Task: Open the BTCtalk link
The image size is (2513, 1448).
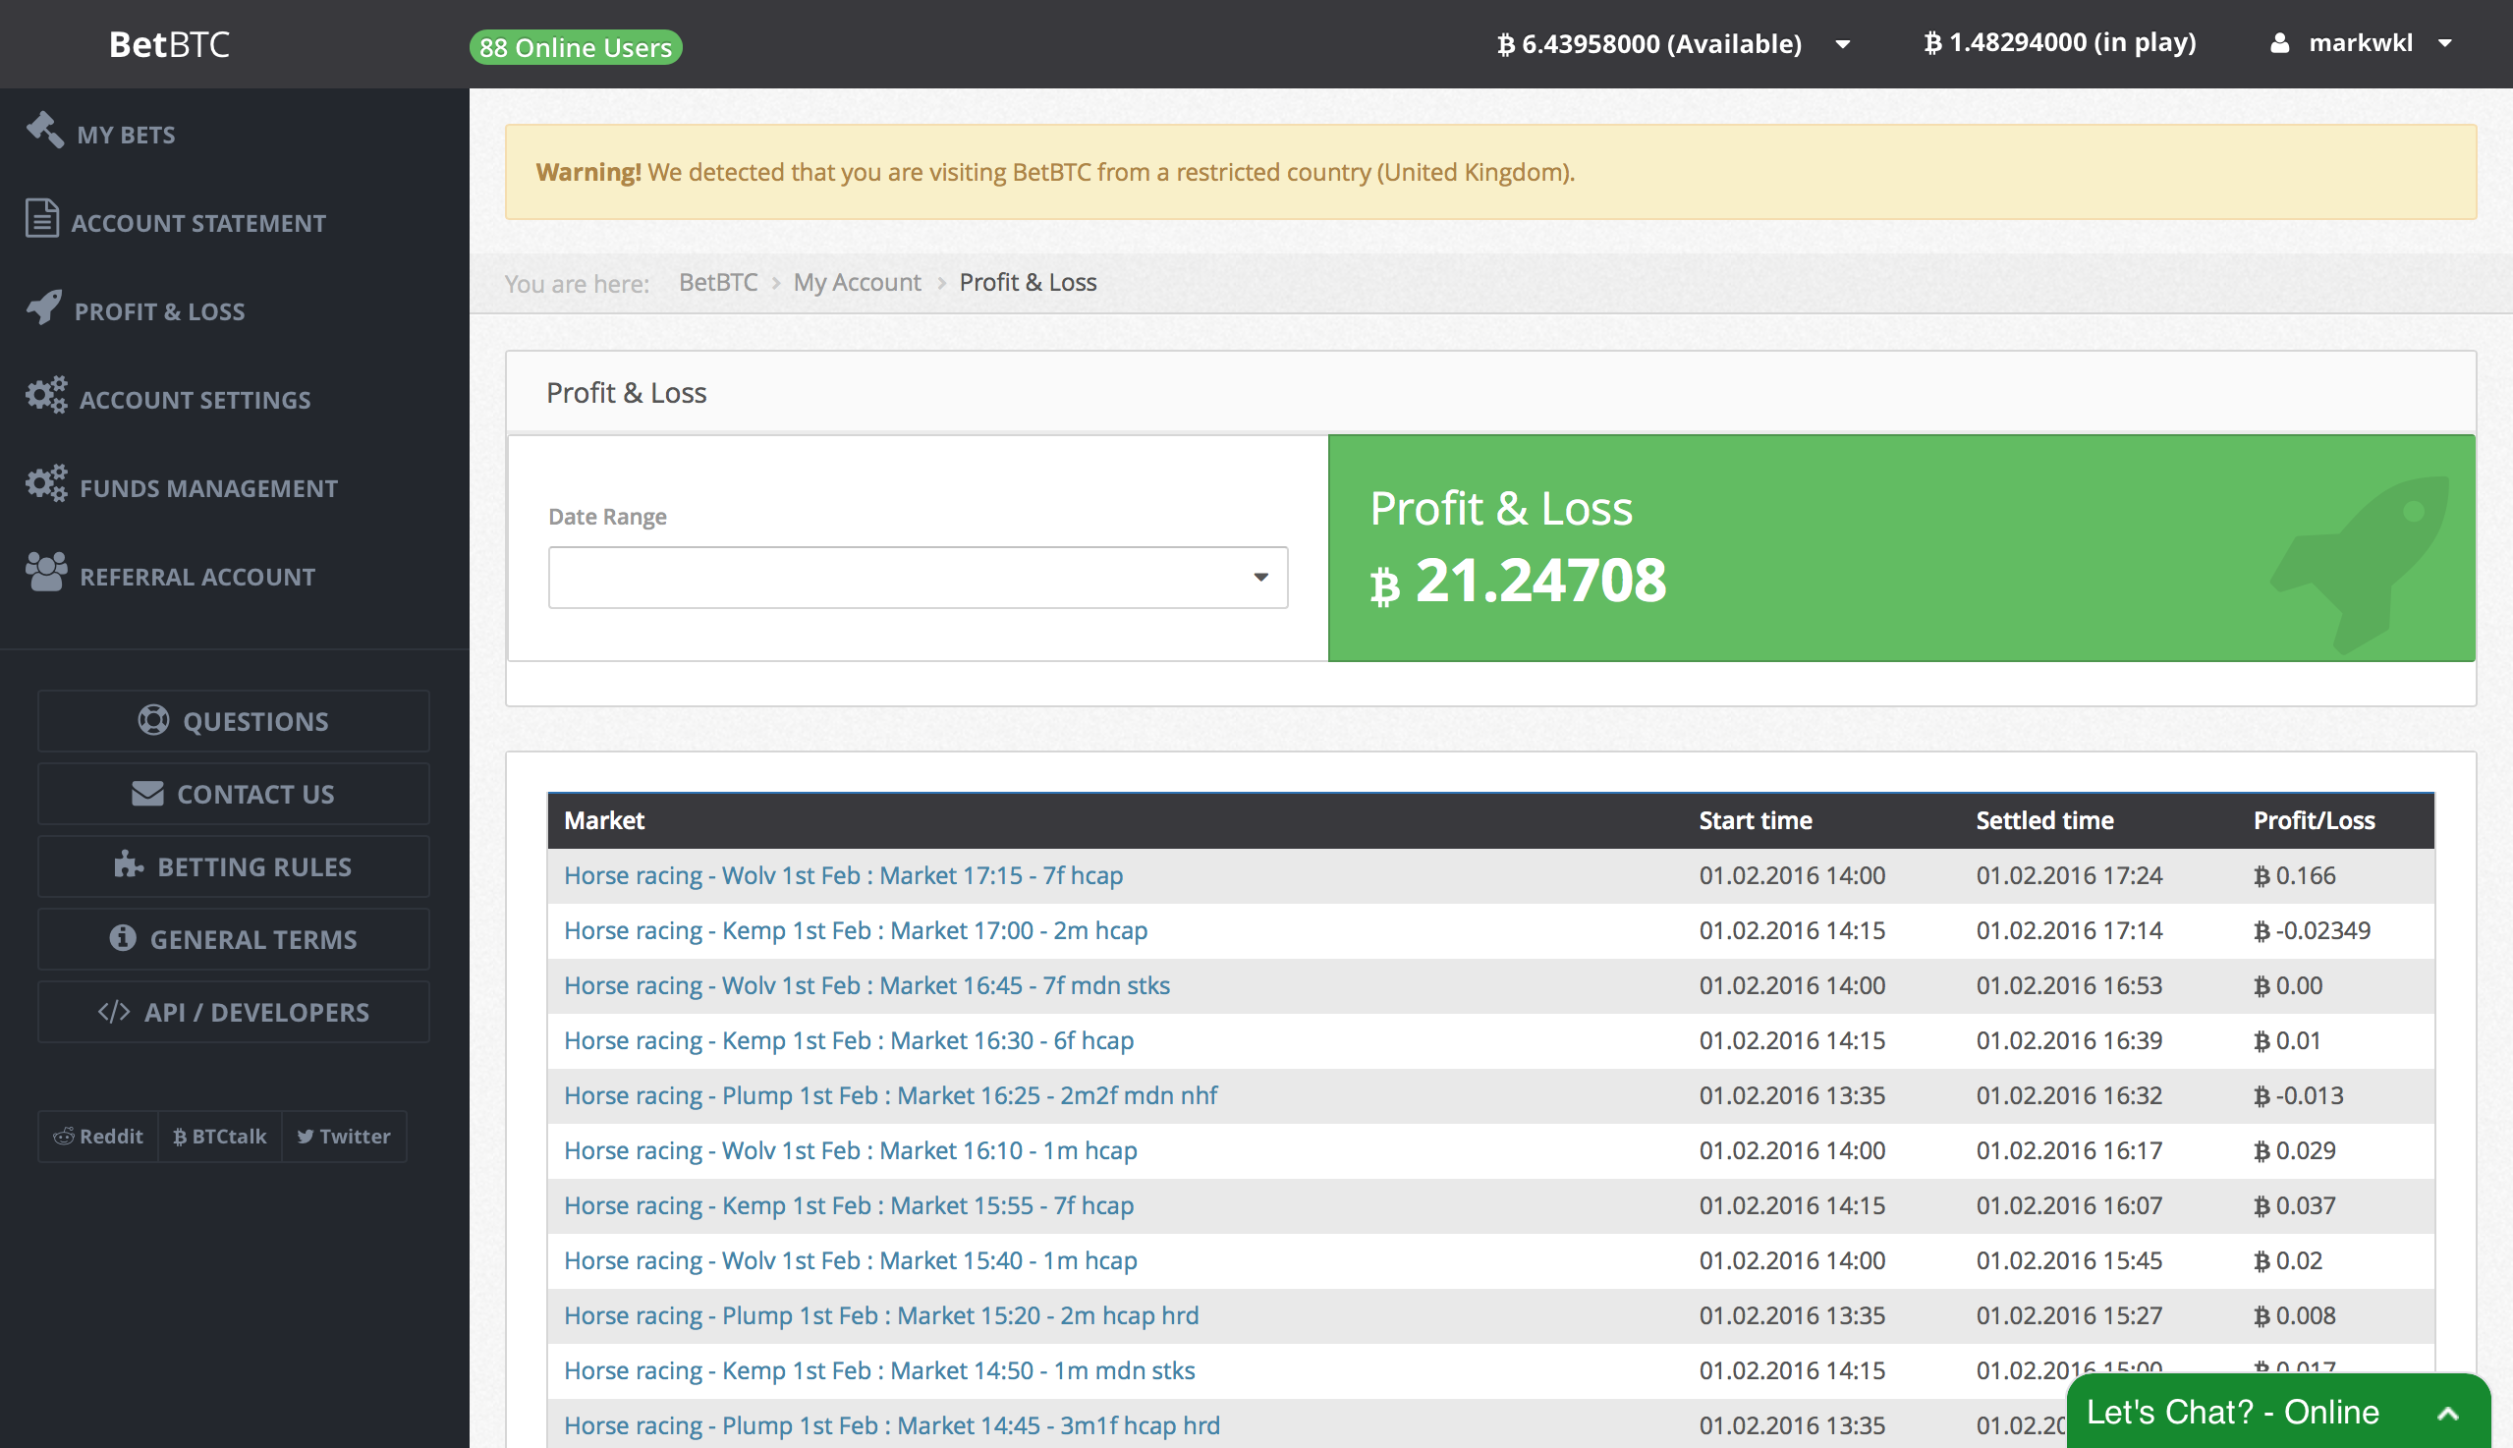Action: click(x=220, y=1136)
